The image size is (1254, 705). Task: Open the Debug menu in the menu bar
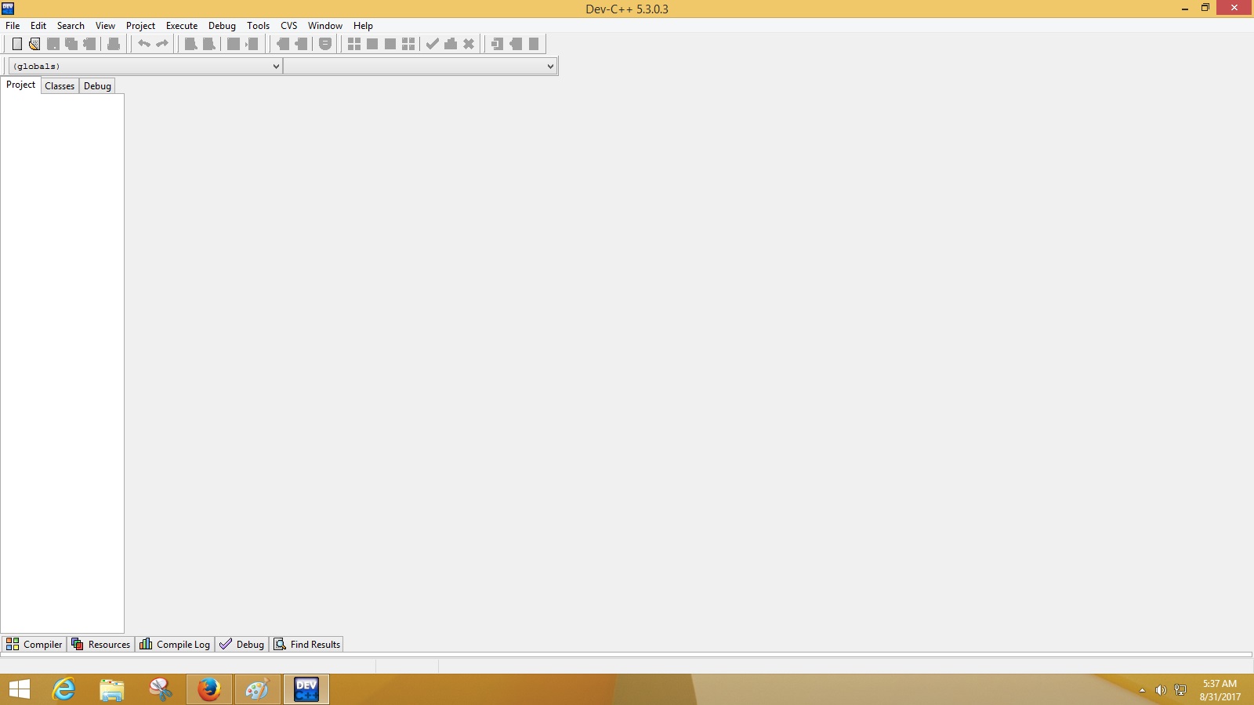222,26
